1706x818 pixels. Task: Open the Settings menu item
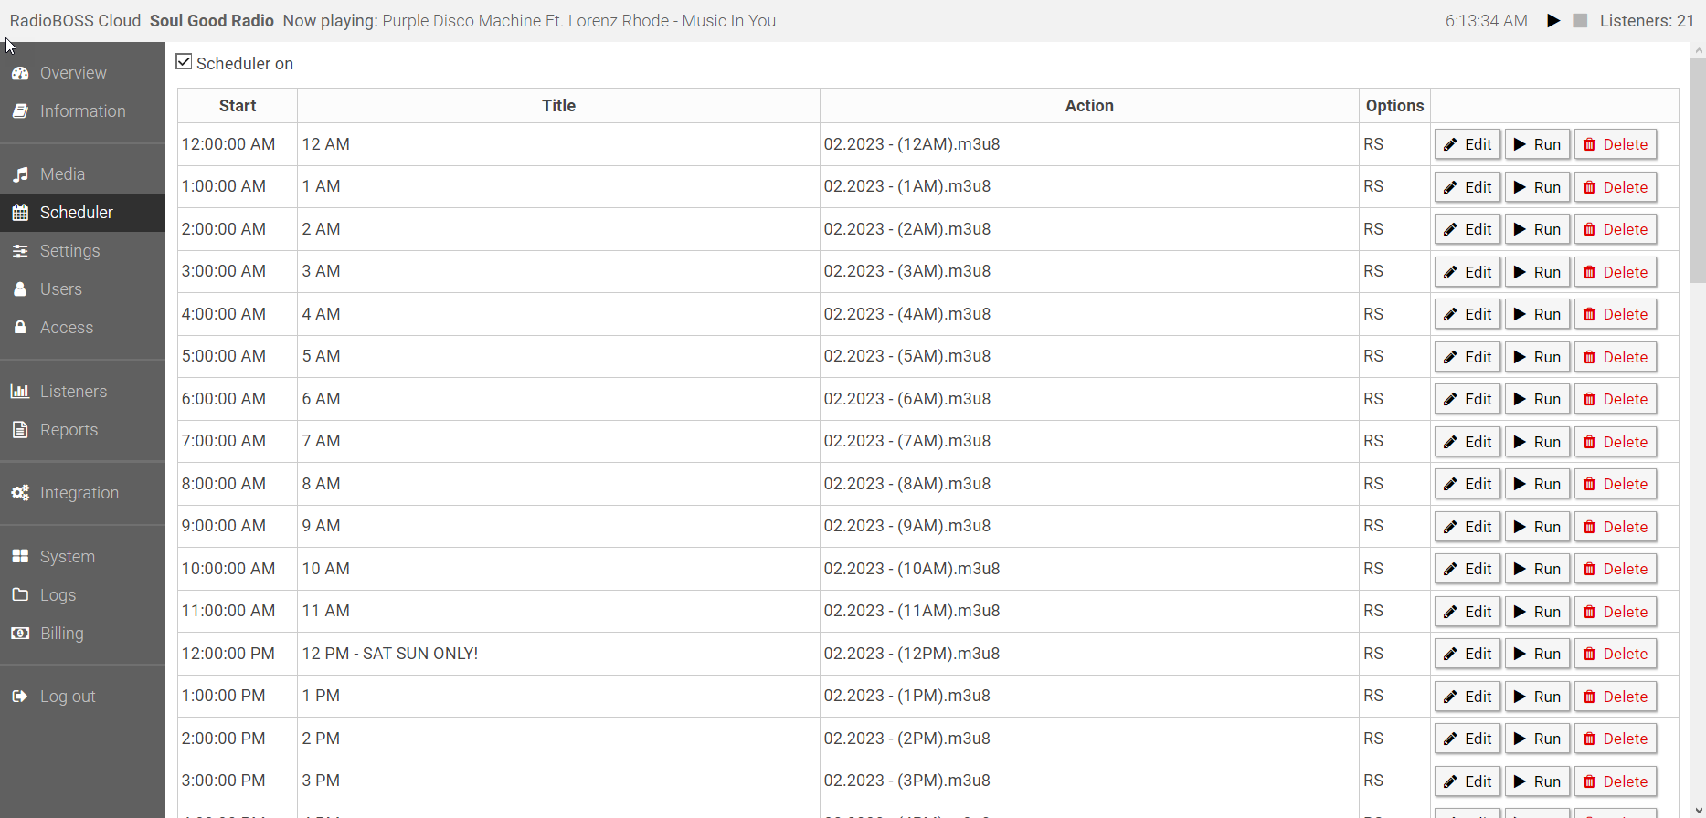tap(69, 251)
